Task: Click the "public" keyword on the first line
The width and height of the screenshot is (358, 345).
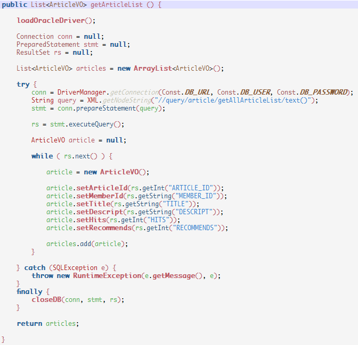Action: pyautogui.click(x=14, y=5)
